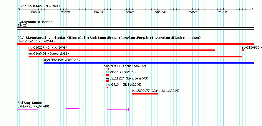Click the dgv2106n54 red loss bar
This screenshot has width=262, height=126.
(135, 57)
